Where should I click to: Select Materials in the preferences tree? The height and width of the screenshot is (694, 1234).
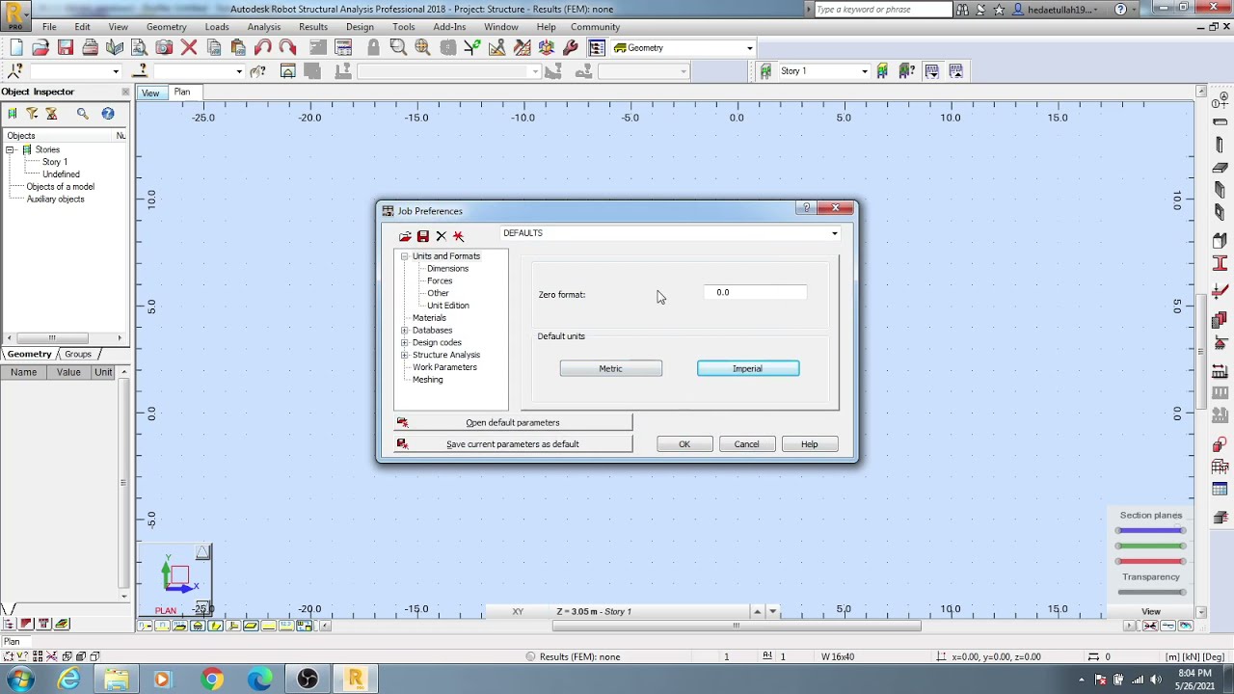click(x=429, y=318)
